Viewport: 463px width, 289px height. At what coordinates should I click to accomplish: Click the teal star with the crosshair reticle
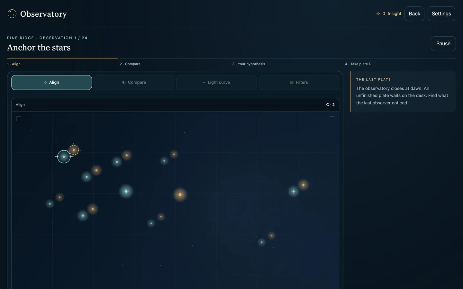click(x=64, y=157)
